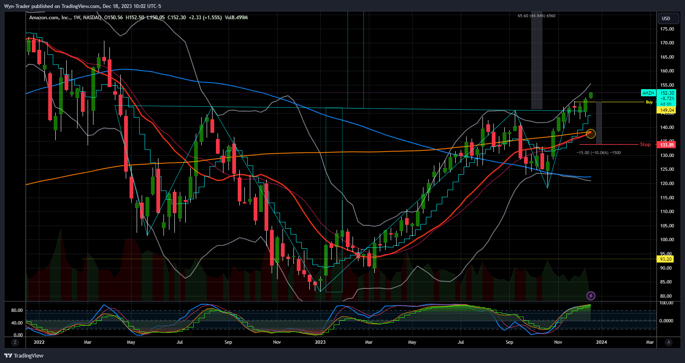Click the 170.00 price axis label
The height and width of the screenshot is (363, 685).
tap(667, 43)
